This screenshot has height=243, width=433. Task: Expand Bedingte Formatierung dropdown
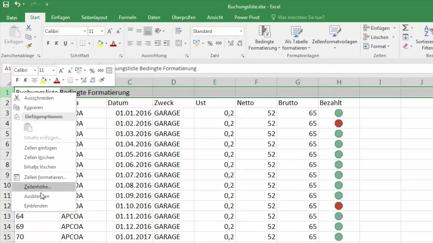click(x=264, y=45)
